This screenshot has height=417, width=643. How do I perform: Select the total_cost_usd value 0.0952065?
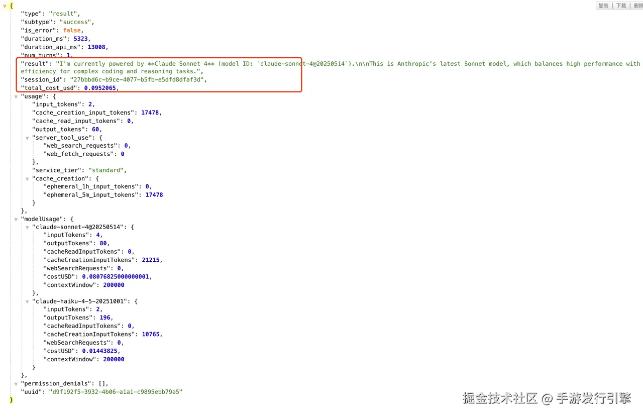click(100, 88)
